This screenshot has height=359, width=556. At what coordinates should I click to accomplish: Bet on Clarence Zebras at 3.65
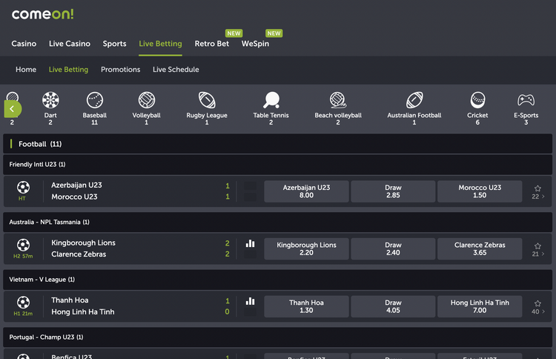pos(480,248)
